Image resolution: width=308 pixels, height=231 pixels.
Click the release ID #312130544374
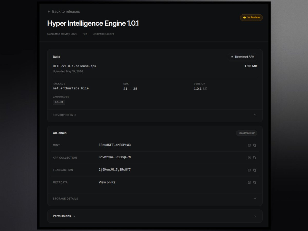tap(104, 34)
